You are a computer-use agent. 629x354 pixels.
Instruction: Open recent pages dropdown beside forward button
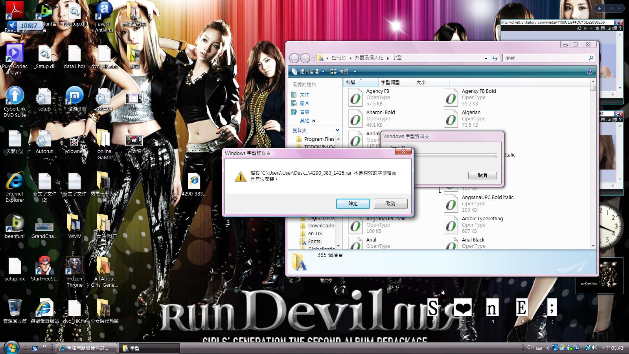[x=313, y=58]
